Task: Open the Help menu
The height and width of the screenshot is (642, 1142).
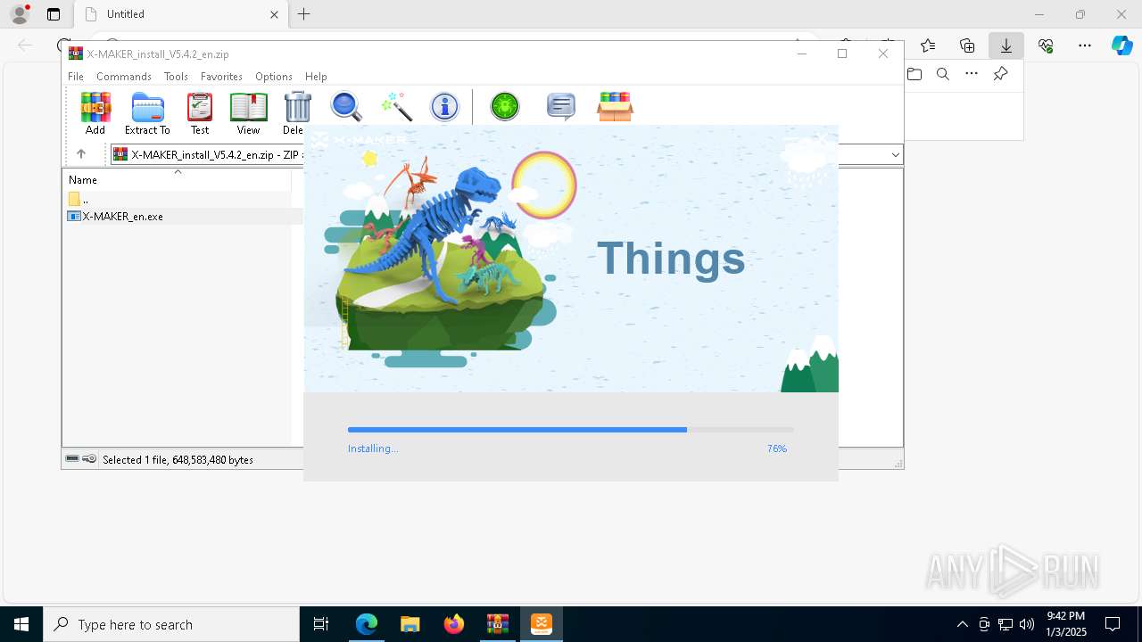Action: [x=316, y=77]
